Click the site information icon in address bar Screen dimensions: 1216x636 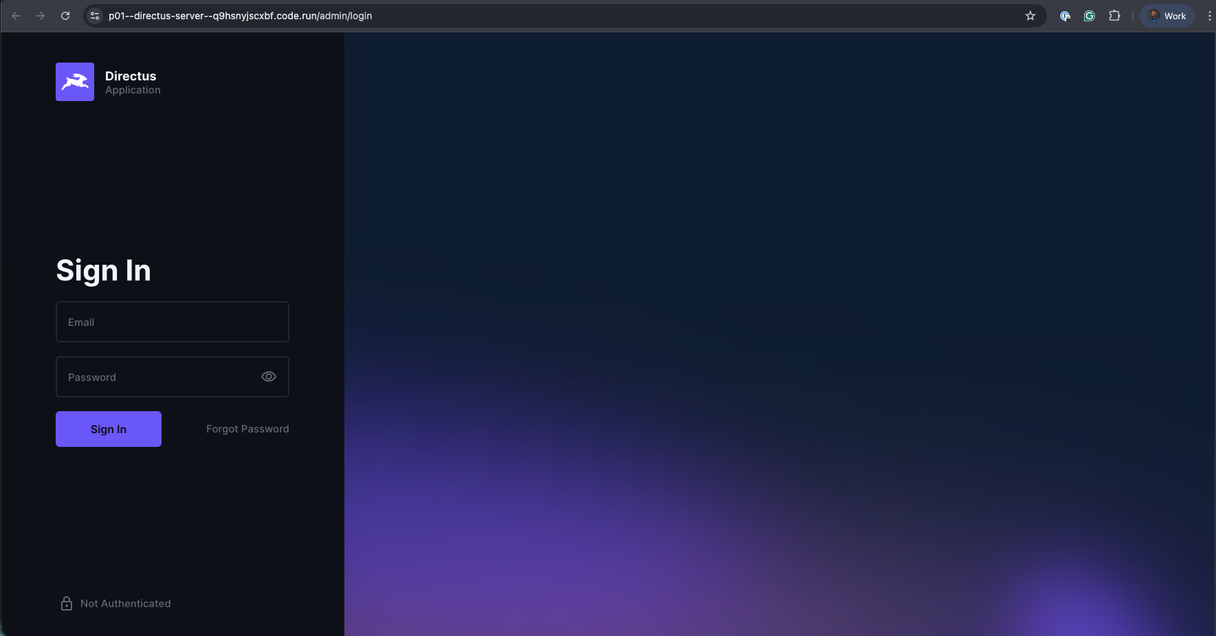[94, 15]
